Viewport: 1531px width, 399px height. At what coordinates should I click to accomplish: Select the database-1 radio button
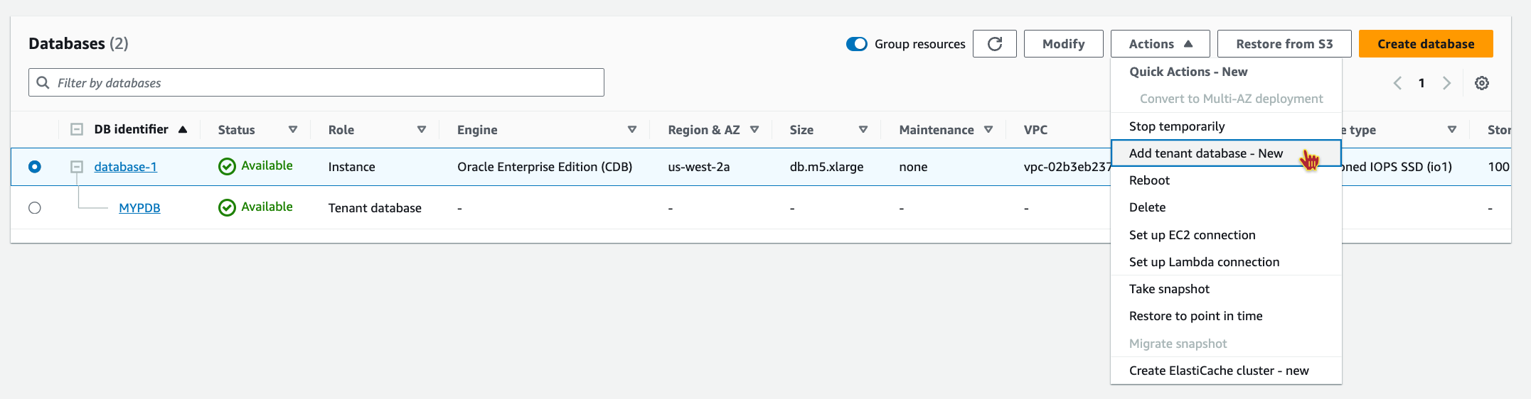[35, 167]
